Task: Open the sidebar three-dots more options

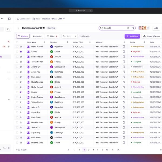Action: coord(9,72)
